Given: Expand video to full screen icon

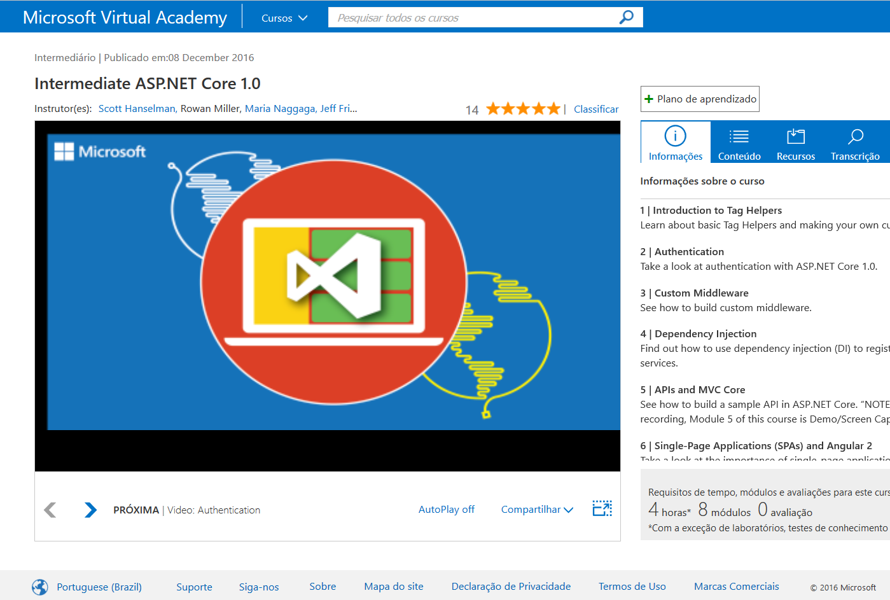Looking at the screenshot, I should [x=602, y=508].
